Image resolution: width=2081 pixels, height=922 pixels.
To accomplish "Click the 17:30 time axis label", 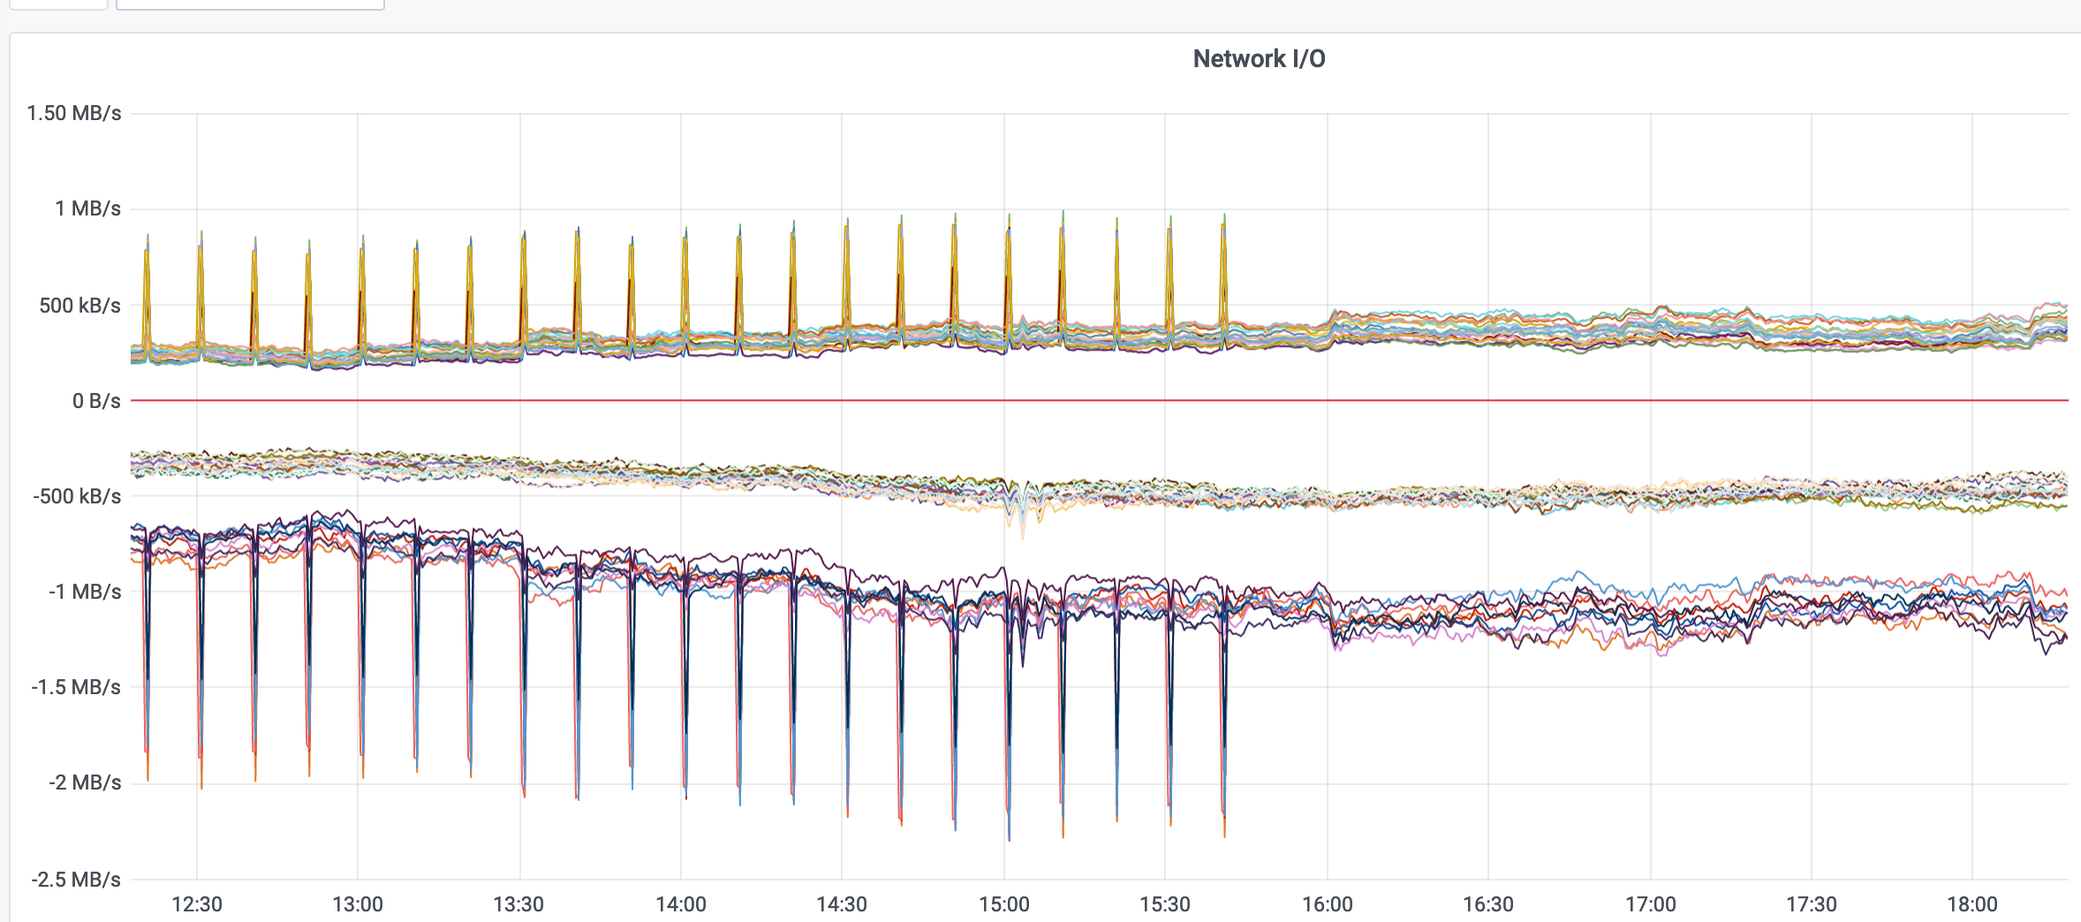I will 1811,904.
